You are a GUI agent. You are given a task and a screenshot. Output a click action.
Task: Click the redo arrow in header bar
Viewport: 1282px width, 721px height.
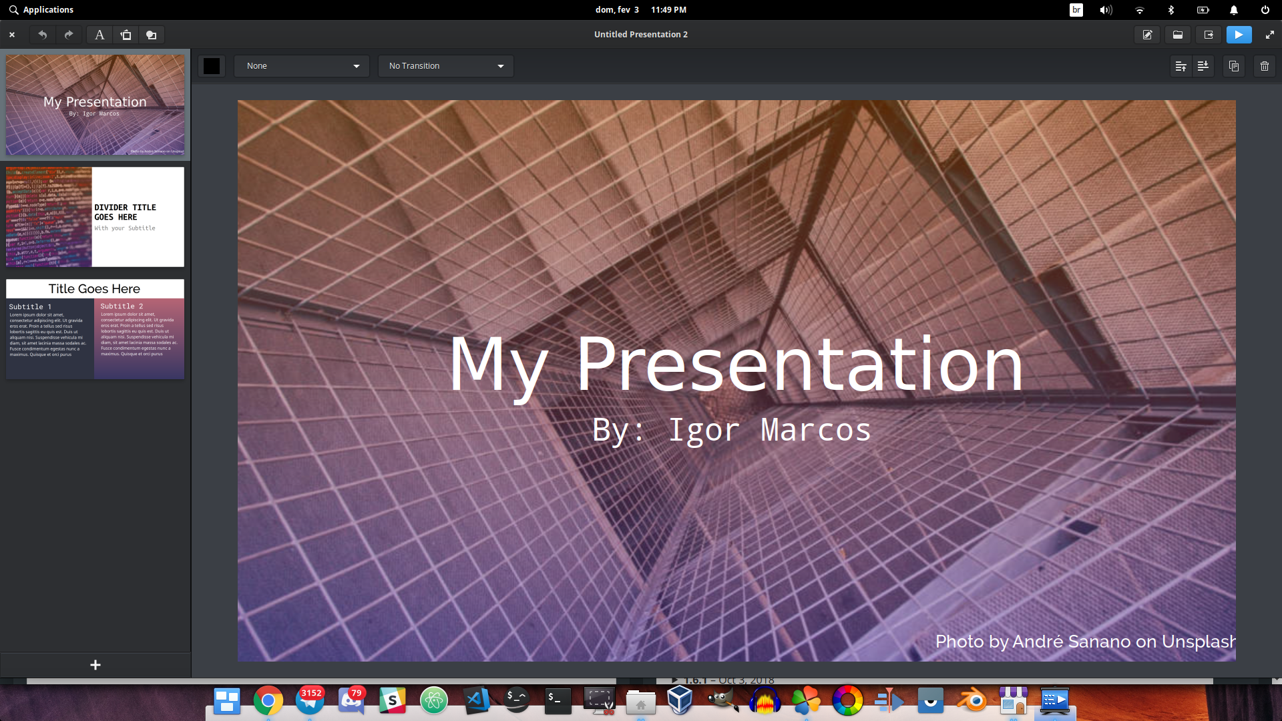(69, 35)
